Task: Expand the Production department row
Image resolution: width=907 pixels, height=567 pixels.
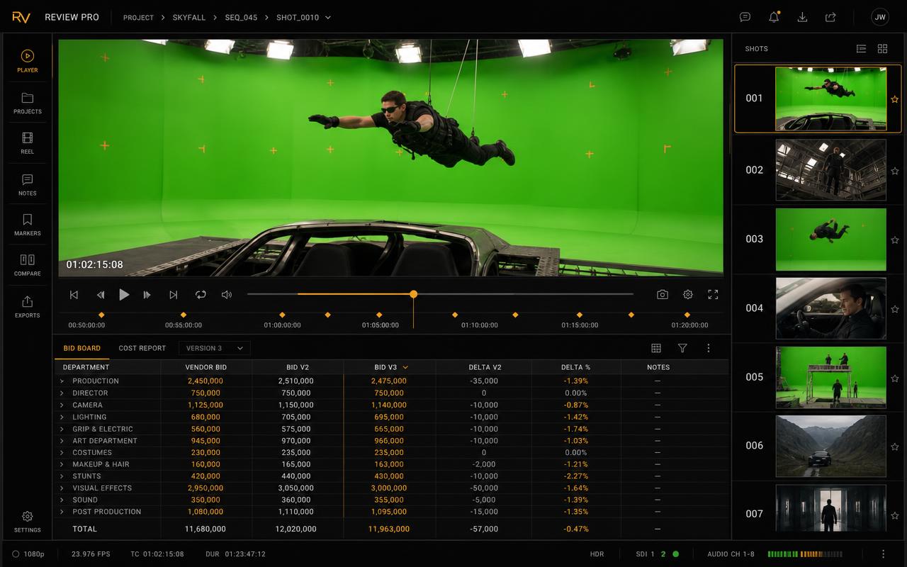Action: (62, 381)
